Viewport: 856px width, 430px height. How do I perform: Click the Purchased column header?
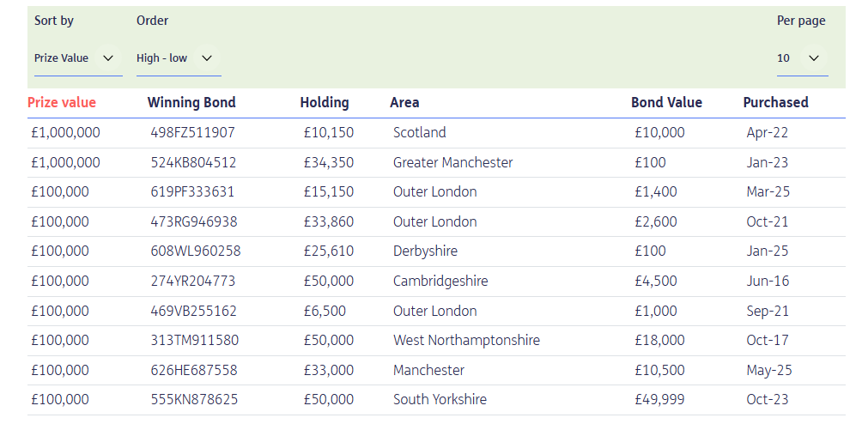pyautogui.click(x=775, y=102)
